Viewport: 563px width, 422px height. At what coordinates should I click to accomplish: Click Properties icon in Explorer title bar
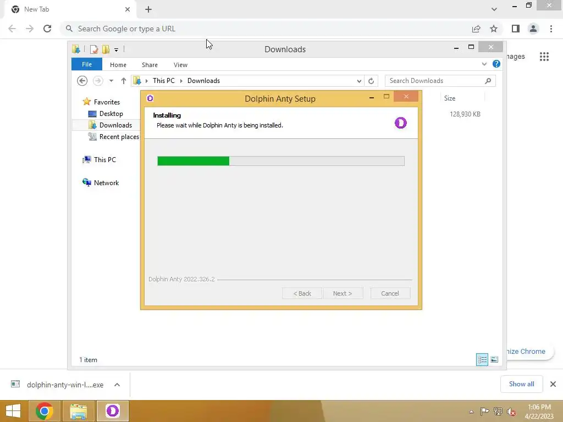pyautogui.click(x=94, y=49)
